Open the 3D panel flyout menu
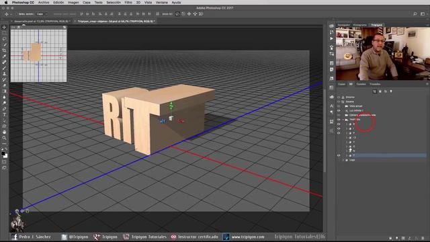The height and width of the screenshot is (242, 430). tap(427, 84)
